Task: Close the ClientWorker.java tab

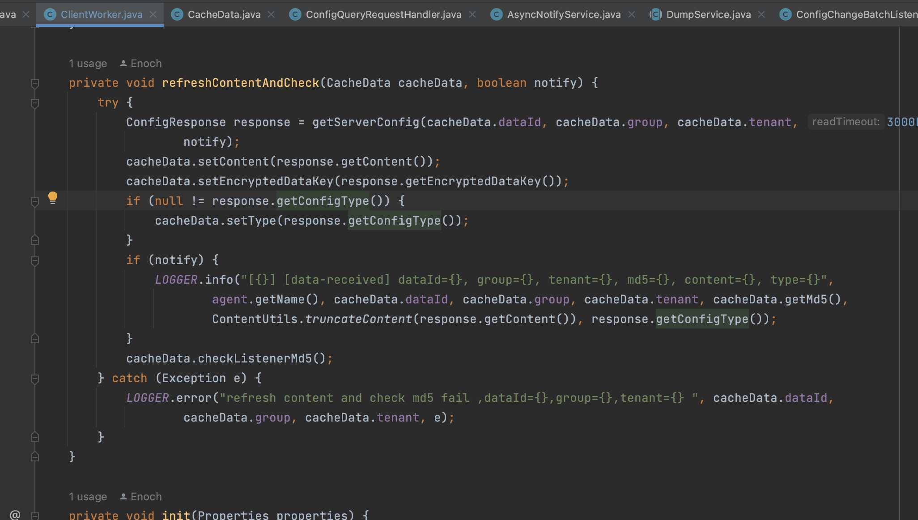Action: pyautogui.click(x=153, y=14)
